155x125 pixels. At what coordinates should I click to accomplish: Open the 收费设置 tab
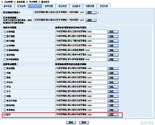(x=49, y=6)
